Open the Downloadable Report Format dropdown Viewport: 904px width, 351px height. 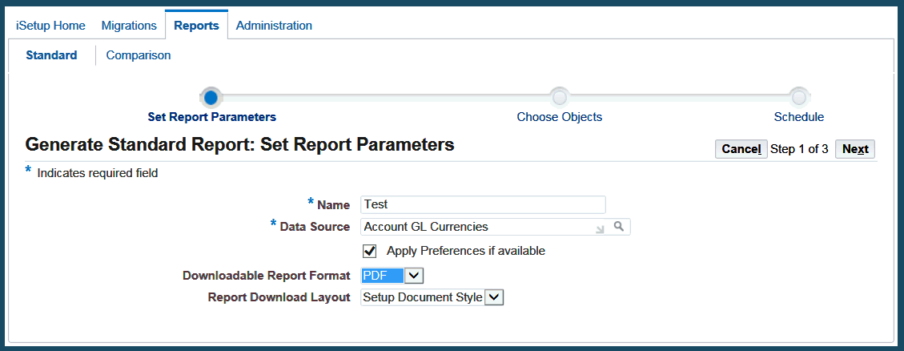point(413,276)
